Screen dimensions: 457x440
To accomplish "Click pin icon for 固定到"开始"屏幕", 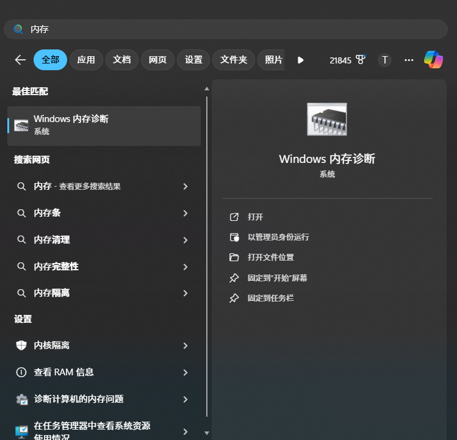I will 234,278.
